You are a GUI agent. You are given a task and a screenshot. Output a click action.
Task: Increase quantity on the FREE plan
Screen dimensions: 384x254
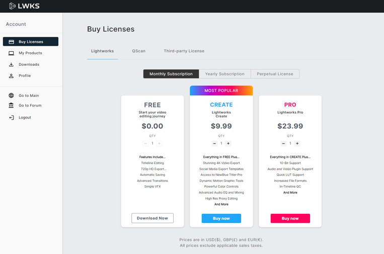[159, 144]
